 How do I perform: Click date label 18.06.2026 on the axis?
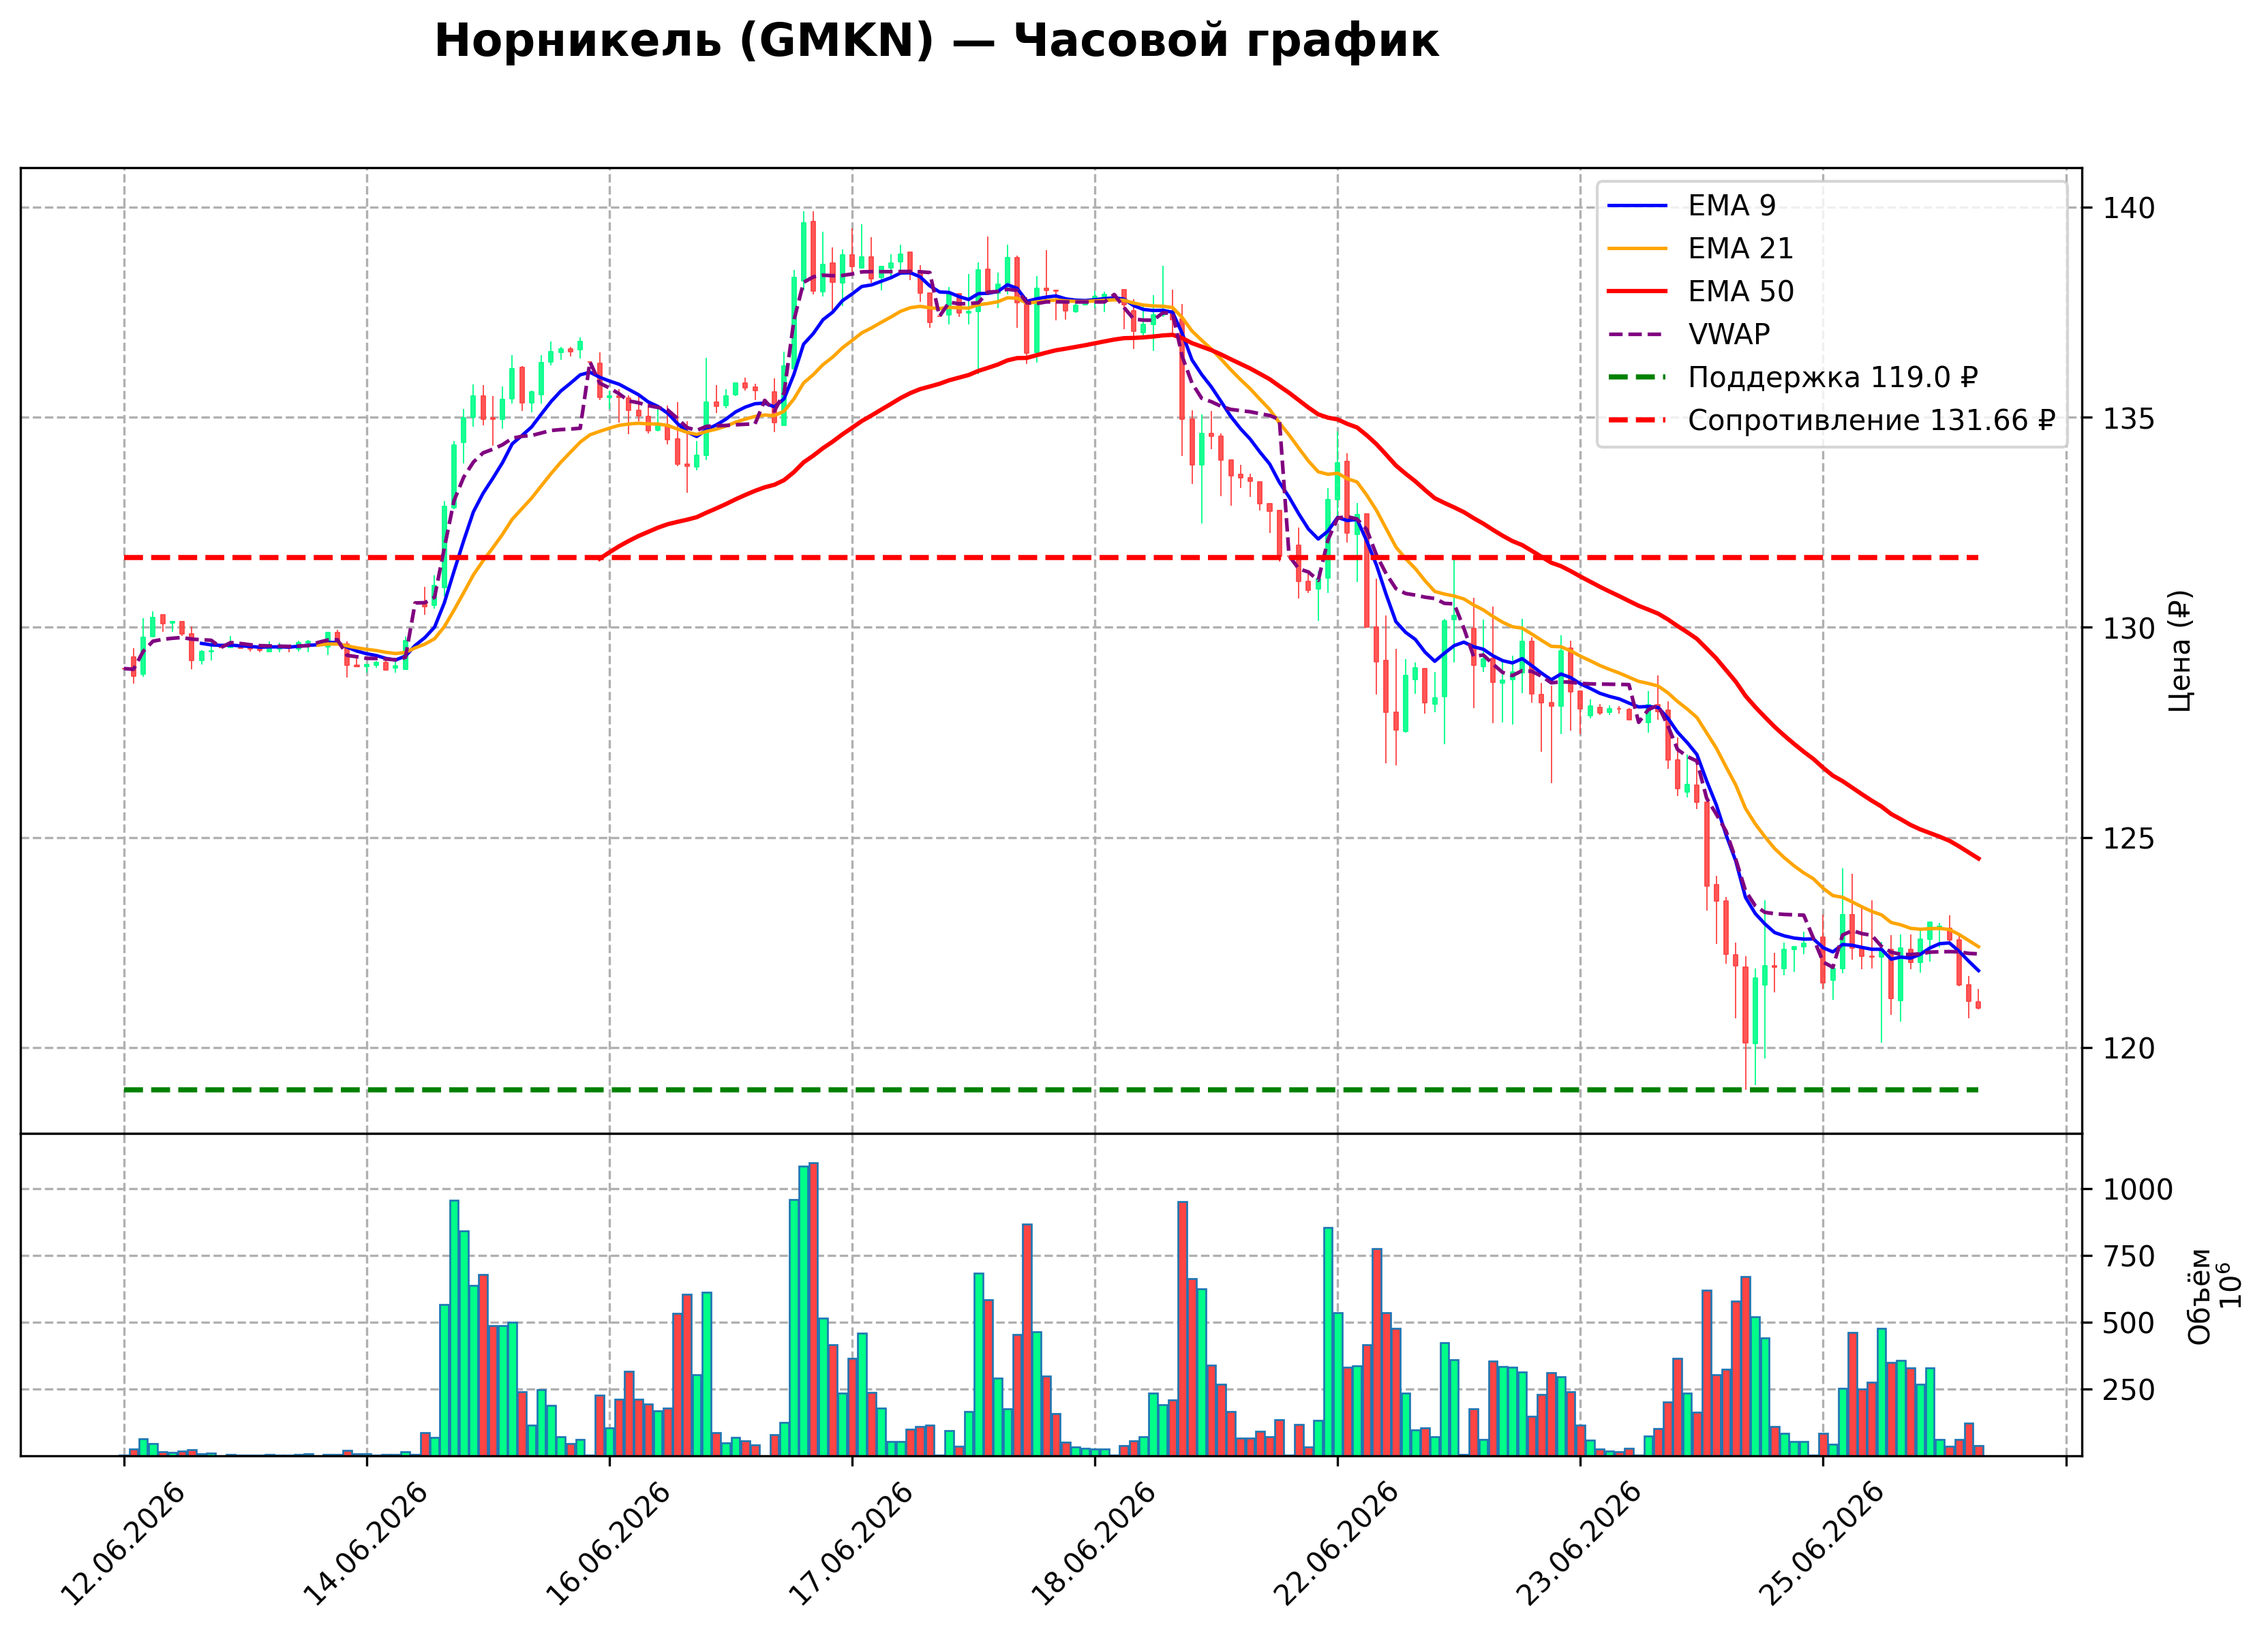pyautogui.click(x=1092, y=1544)
